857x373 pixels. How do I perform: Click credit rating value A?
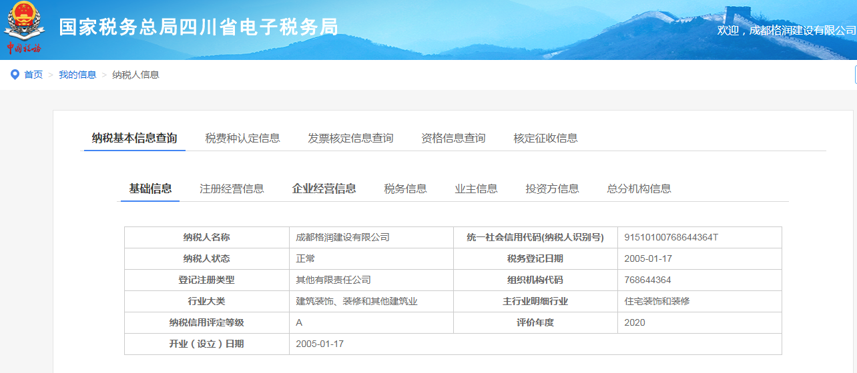[300, 322]
